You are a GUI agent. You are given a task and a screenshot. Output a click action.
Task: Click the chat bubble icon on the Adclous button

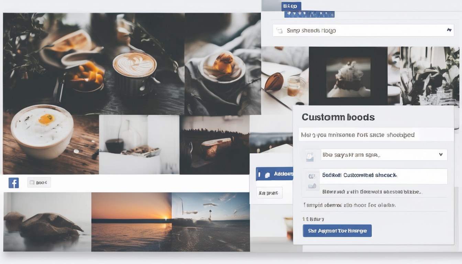pyautogui.click(x=267, y=174)
